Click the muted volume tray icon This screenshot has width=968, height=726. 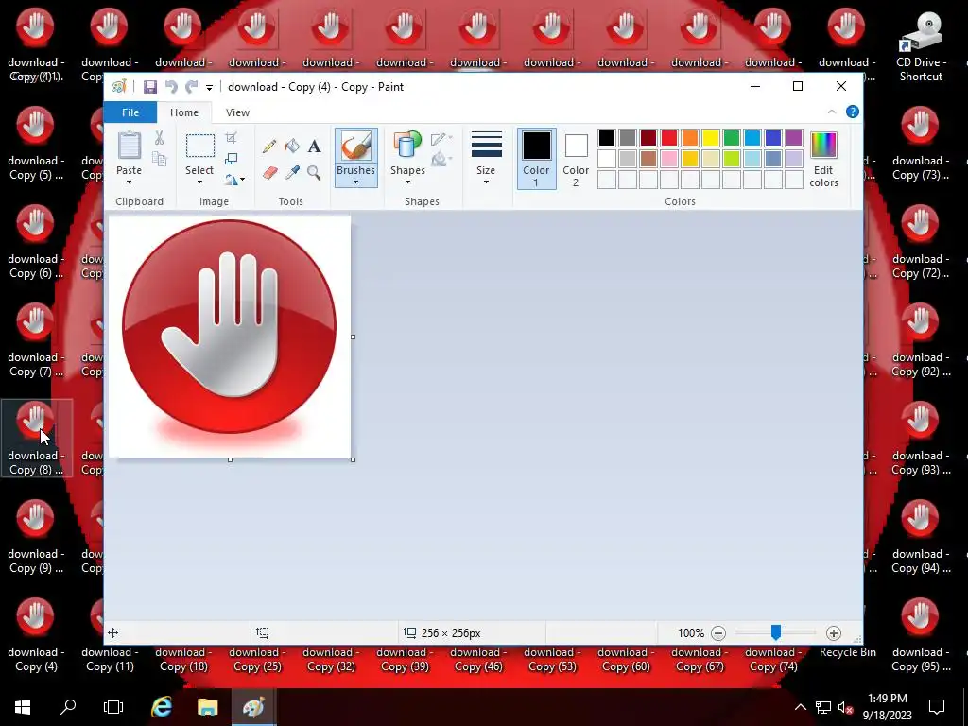coord(845,707)
